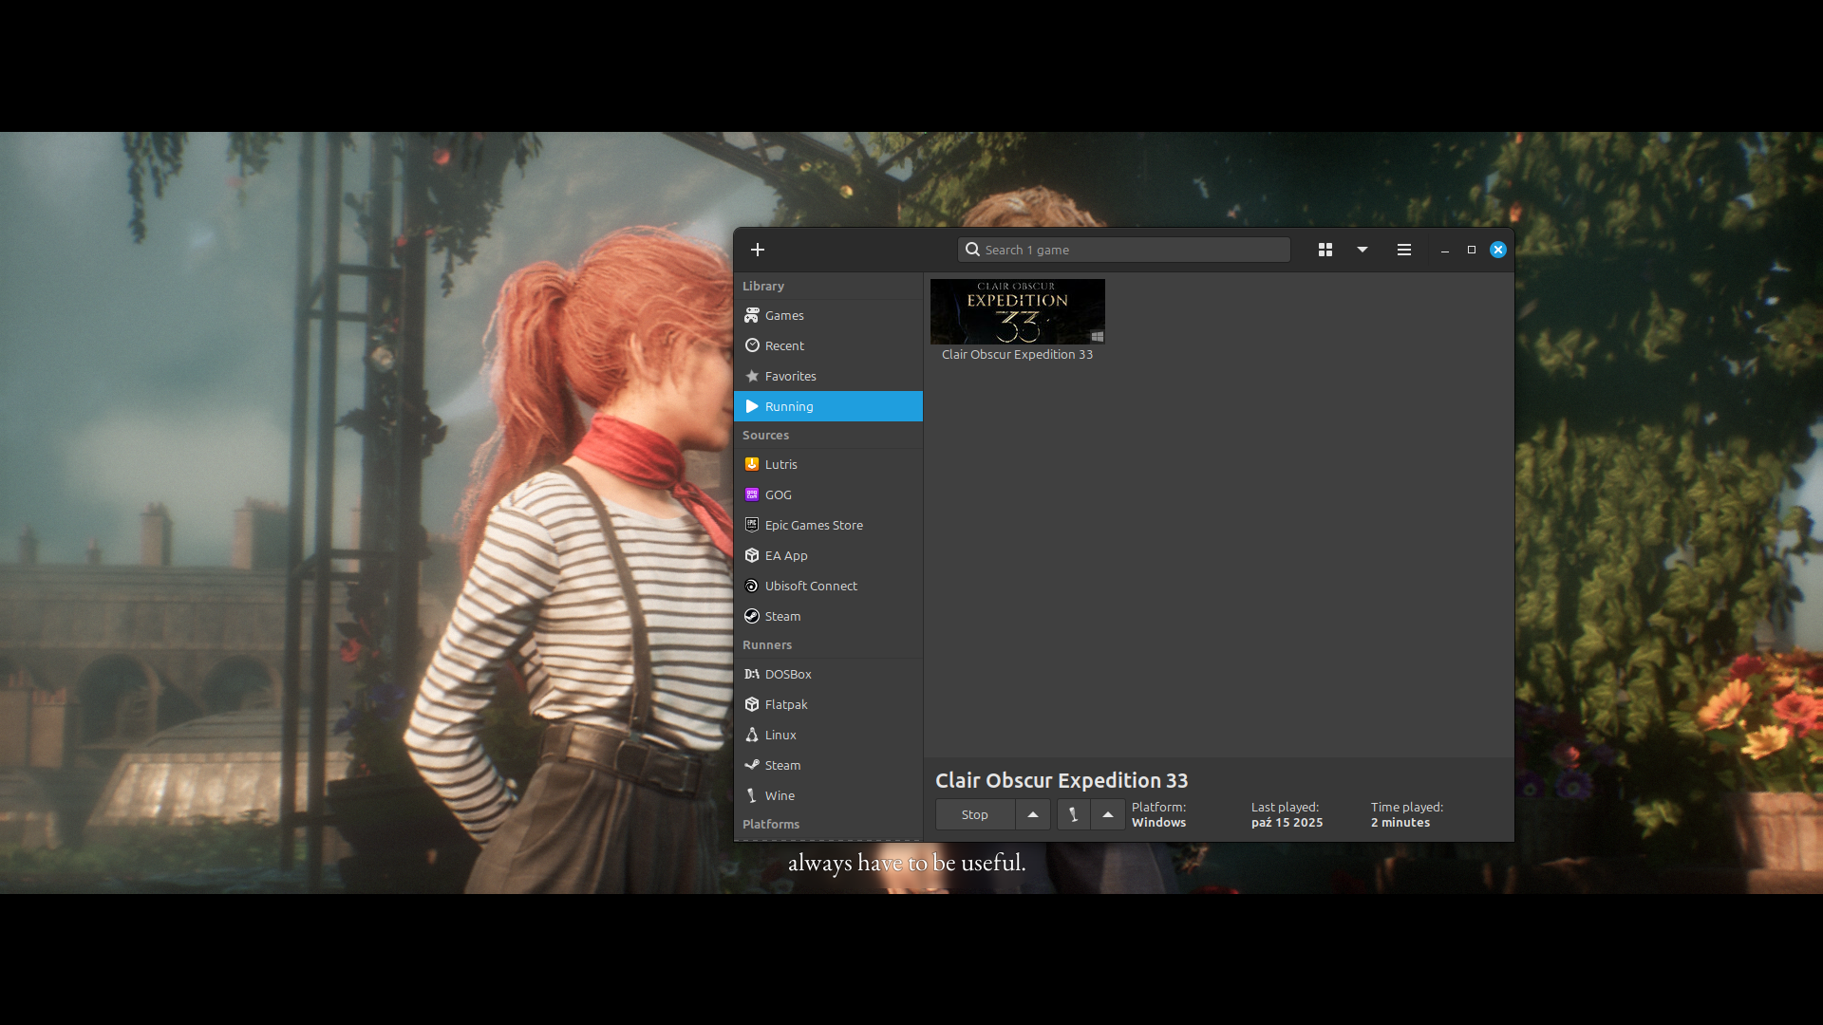This screenshot has height=1025, width=1823.
Task: Open the GOG source
Action: pyautogui.click(x=778, y=494)
